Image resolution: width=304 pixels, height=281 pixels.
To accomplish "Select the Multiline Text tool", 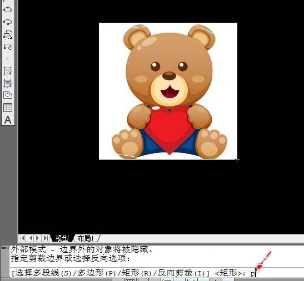I will click(8, 120).
